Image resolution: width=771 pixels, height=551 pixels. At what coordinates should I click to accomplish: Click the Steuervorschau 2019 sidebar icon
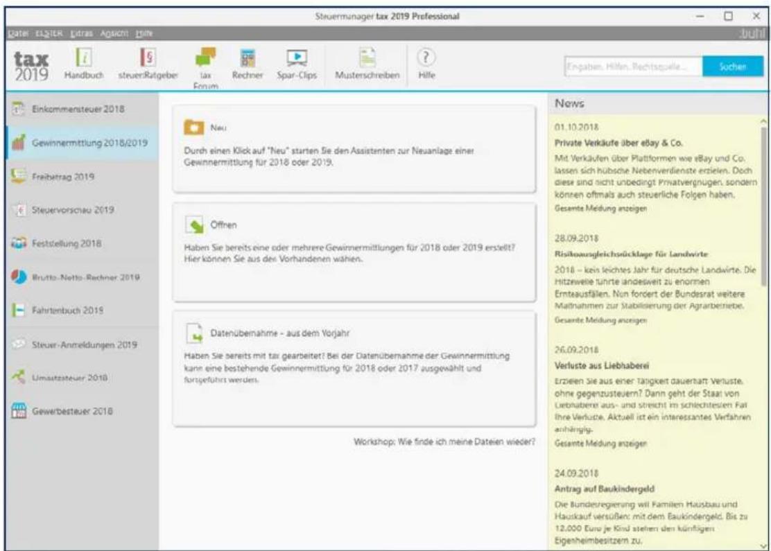pyautogui.click(x=19, y=210)
